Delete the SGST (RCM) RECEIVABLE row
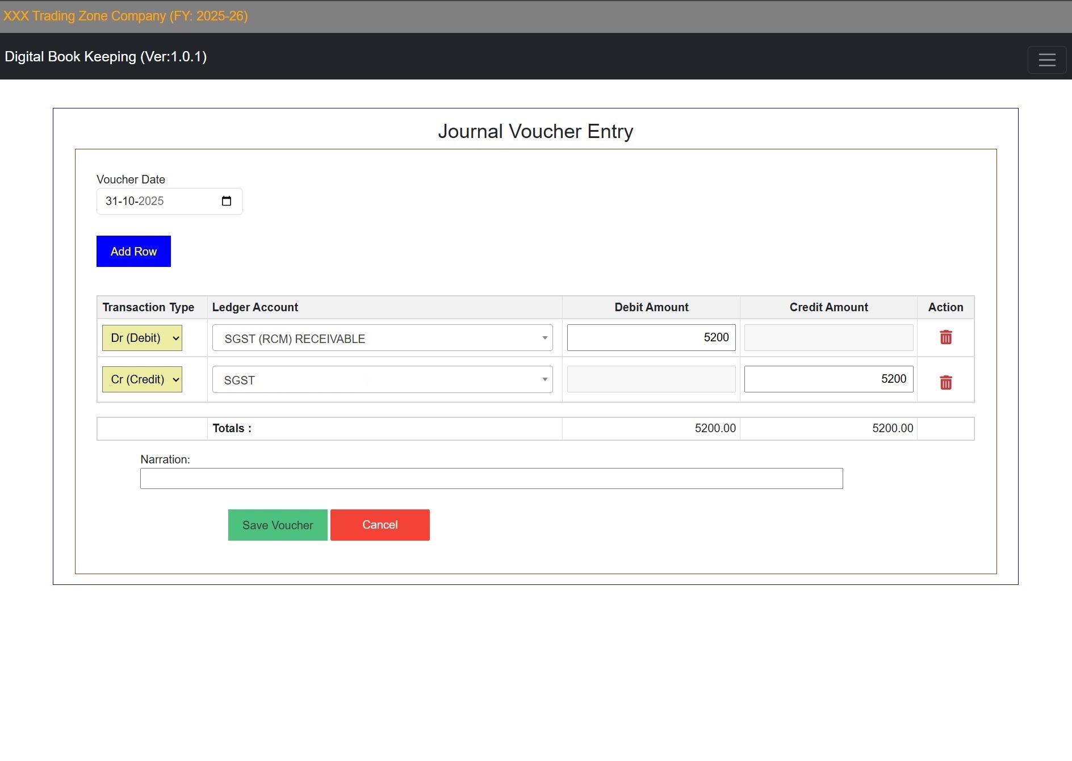The width and height of the screenshot is (1072, 761). coord(945,337)
